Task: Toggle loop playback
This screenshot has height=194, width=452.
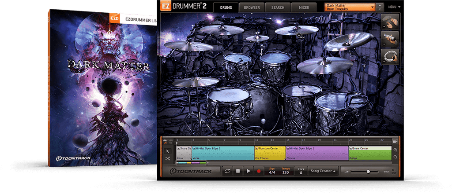Action: coord(227,171)
